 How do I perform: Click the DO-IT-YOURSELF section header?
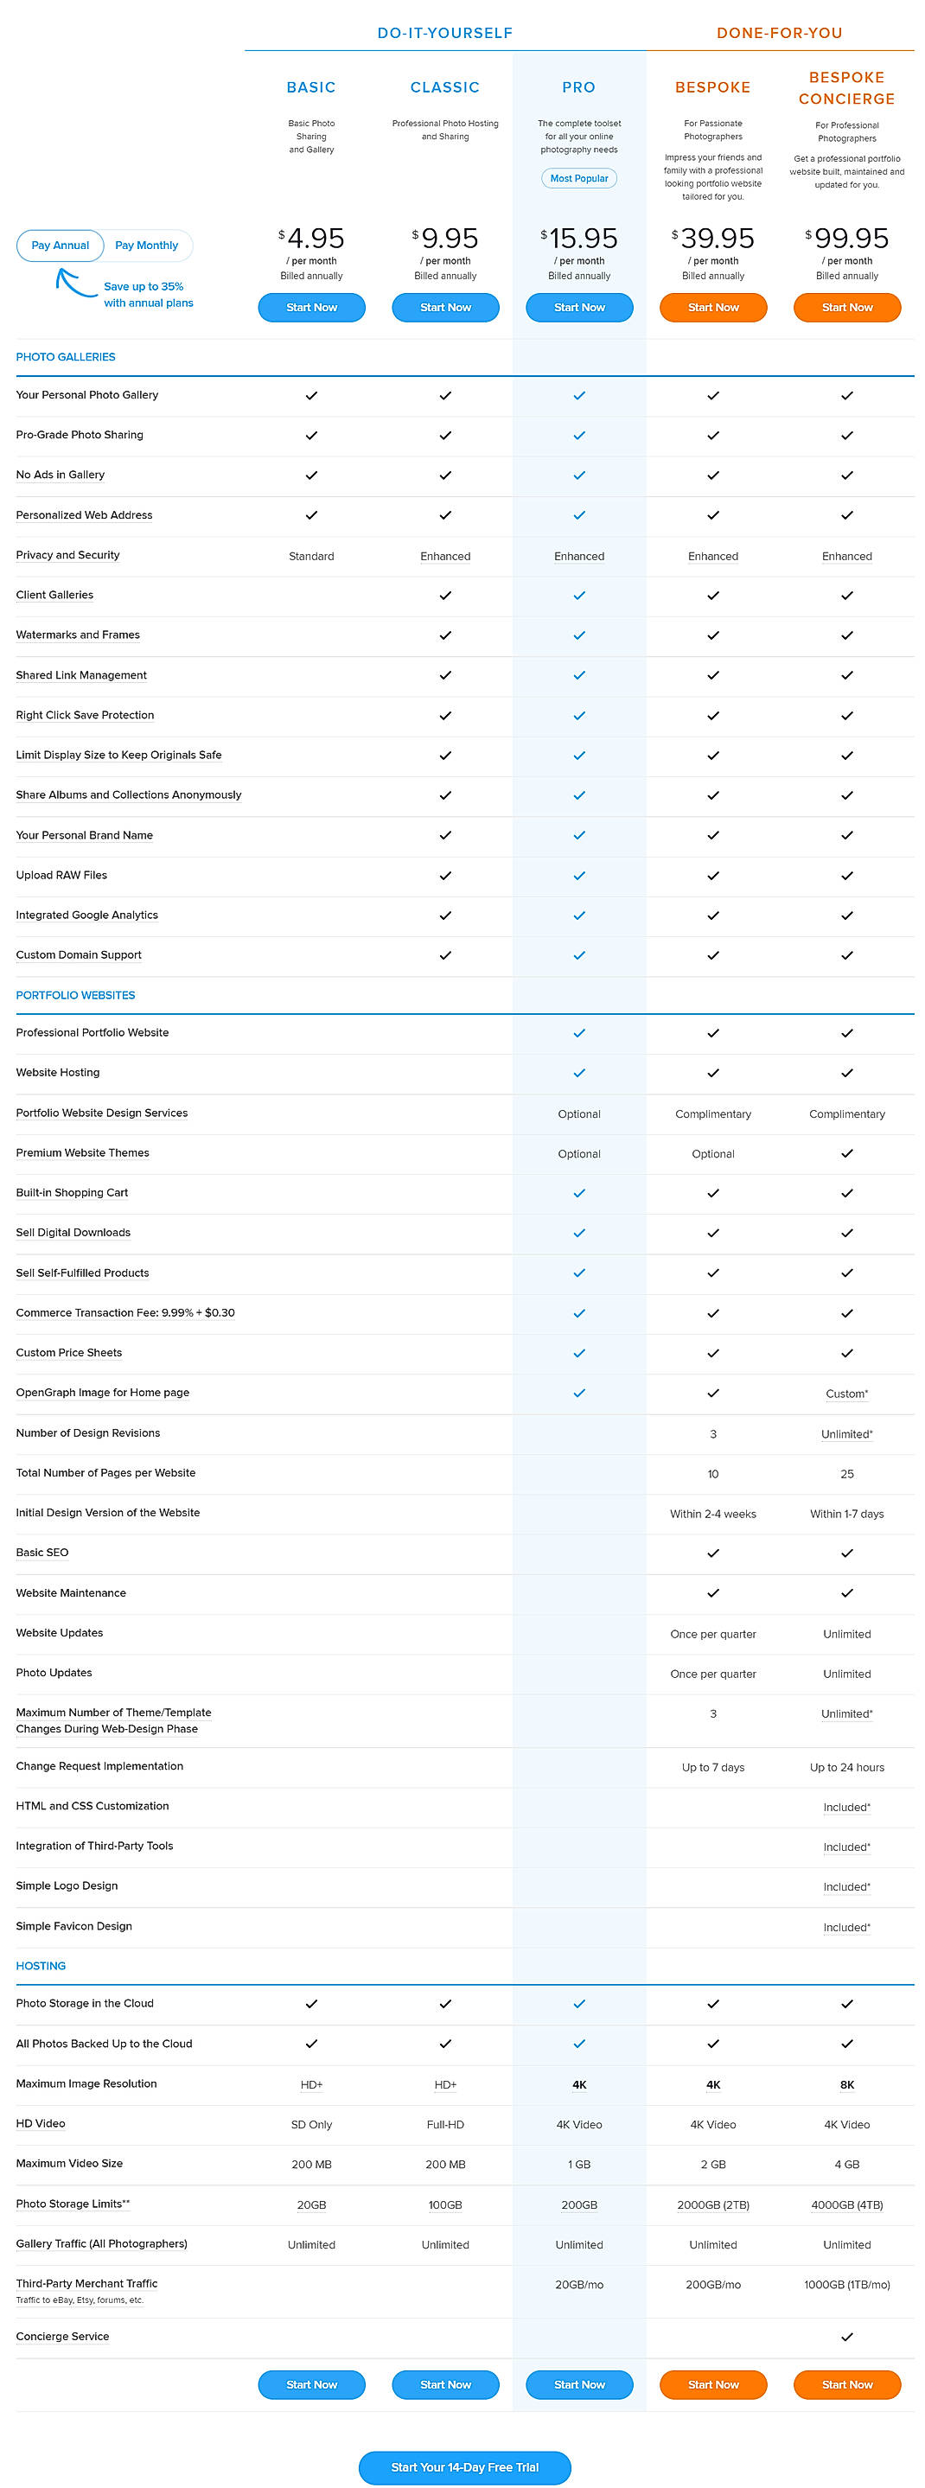coord(445,33)
